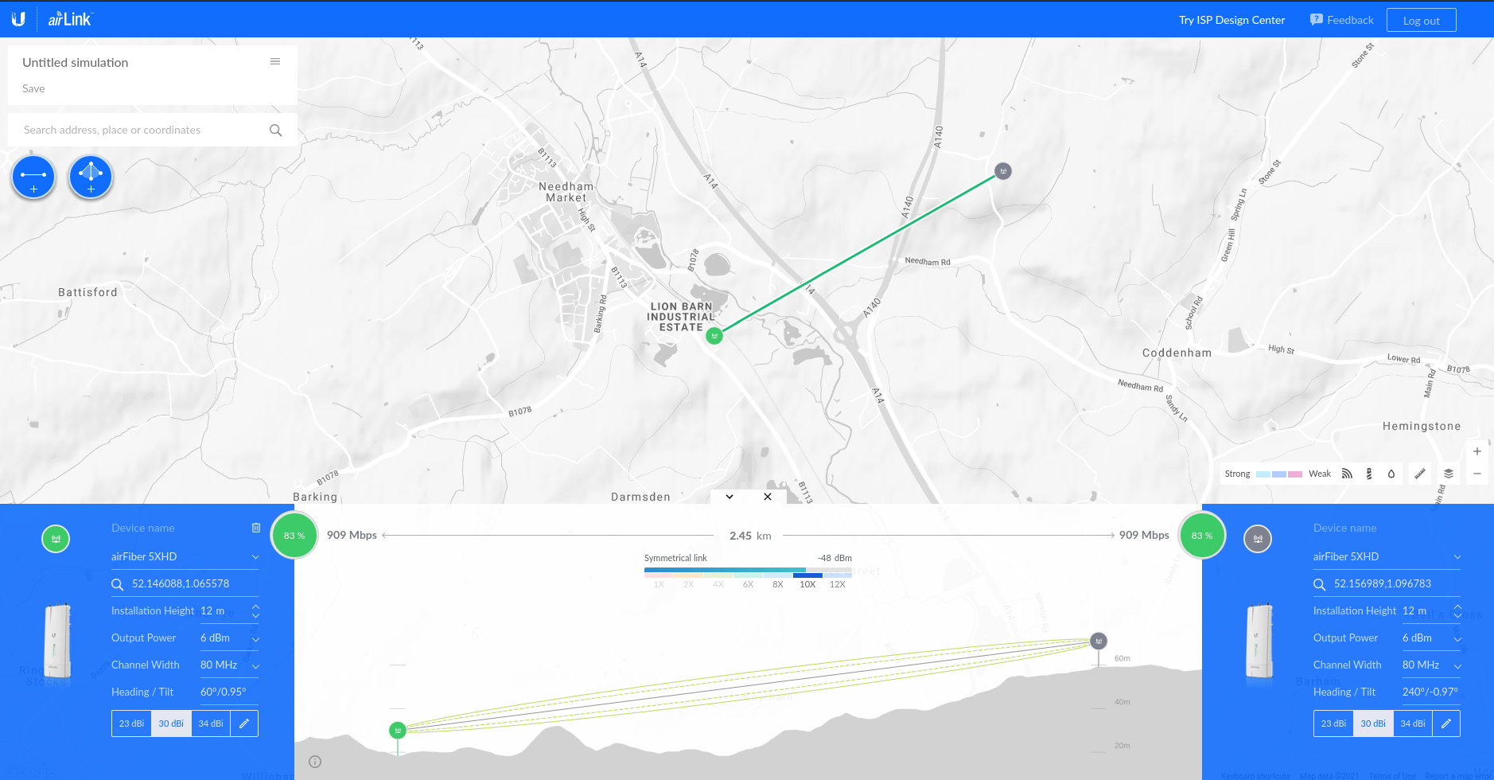Screen dimensions: 1494x780
Task: Select 34 dBi on the right device
Action: pyautogui.click(x=1413, y=723)
